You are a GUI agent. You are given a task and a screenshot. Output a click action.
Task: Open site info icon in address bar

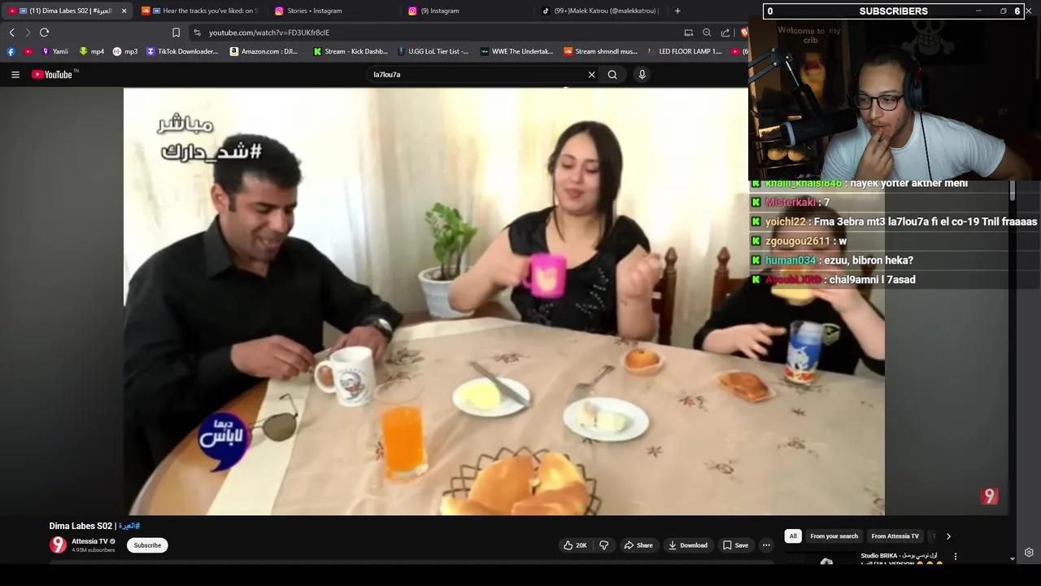[x=197, y=33]
